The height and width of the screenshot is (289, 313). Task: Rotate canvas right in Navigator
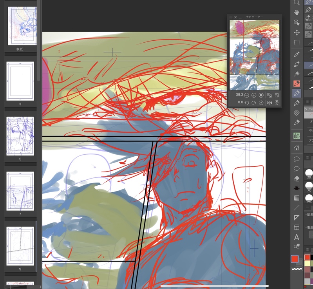254,103
